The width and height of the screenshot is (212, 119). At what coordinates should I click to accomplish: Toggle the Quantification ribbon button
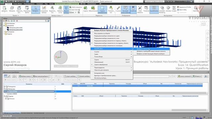tap(154, 10)
